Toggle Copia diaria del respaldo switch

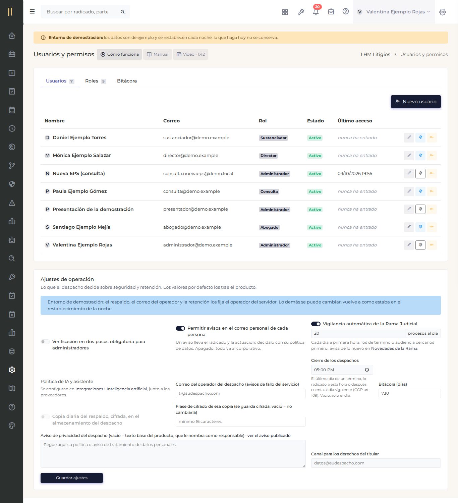tap(45, 417)
